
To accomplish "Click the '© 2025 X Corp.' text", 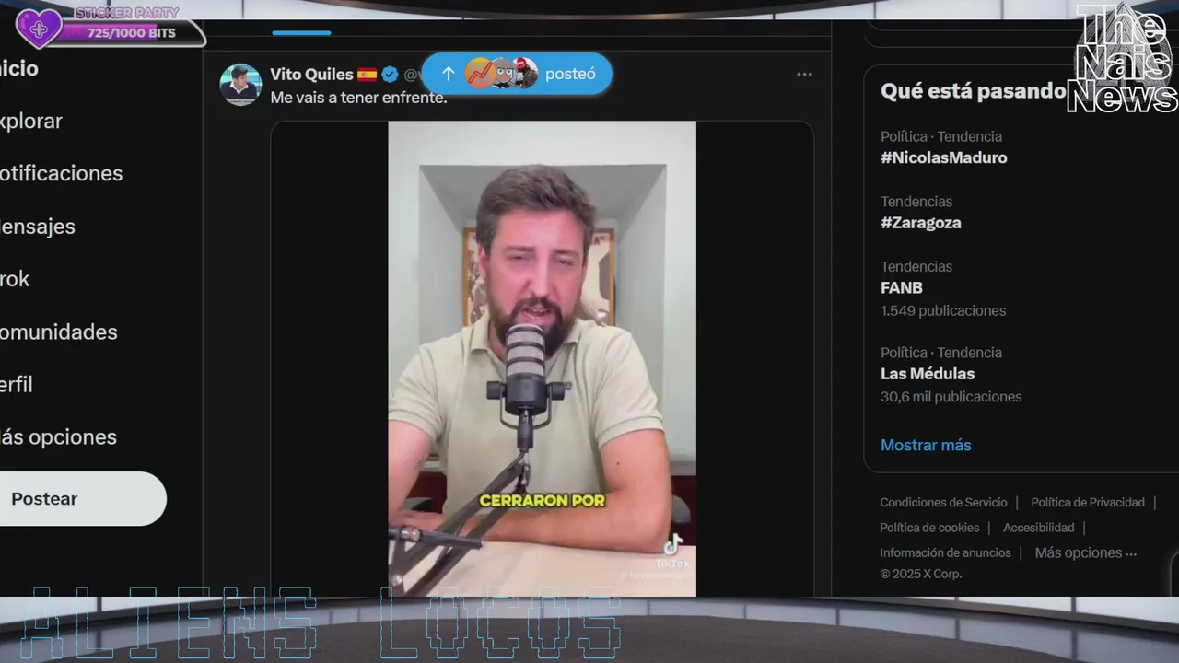I will [920, 574].
